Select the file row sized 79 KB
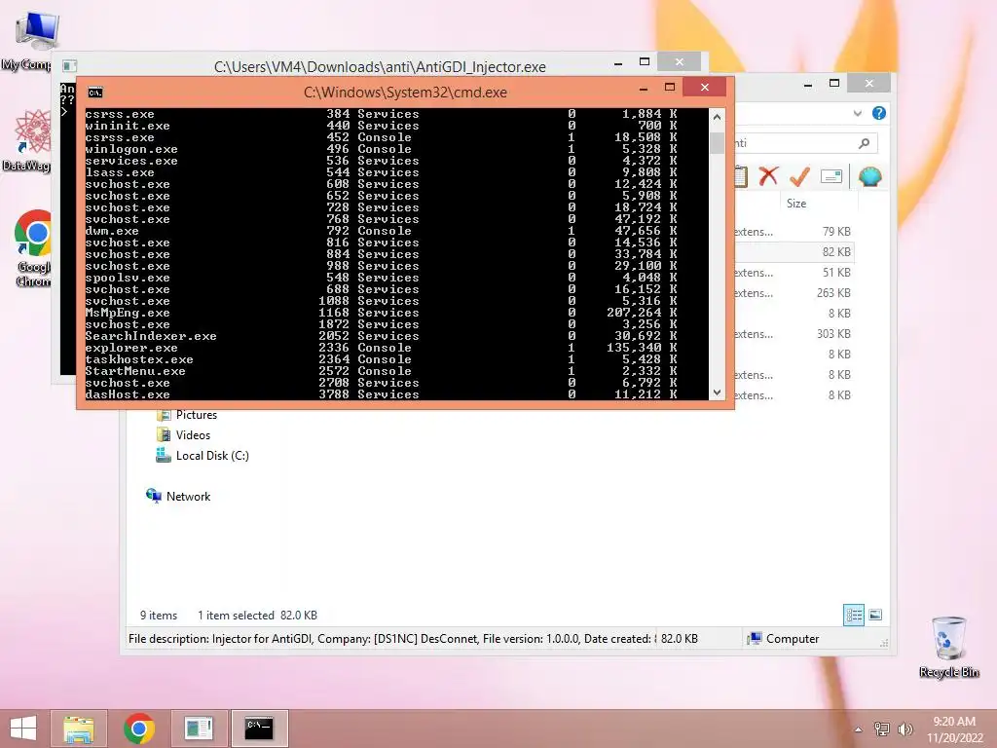 coord(793,232)
